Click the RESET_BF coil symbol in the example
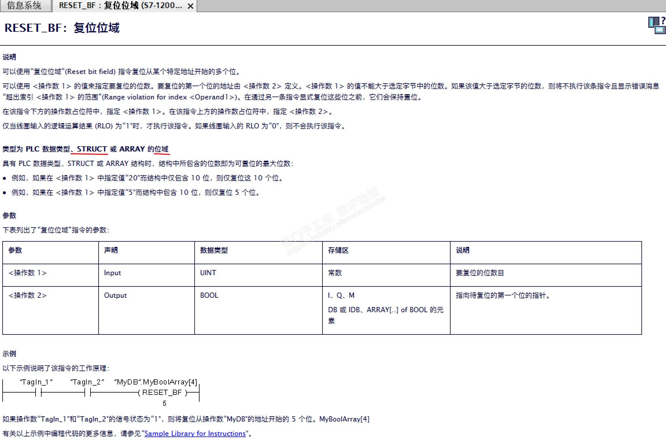 (x=162, y=393)
